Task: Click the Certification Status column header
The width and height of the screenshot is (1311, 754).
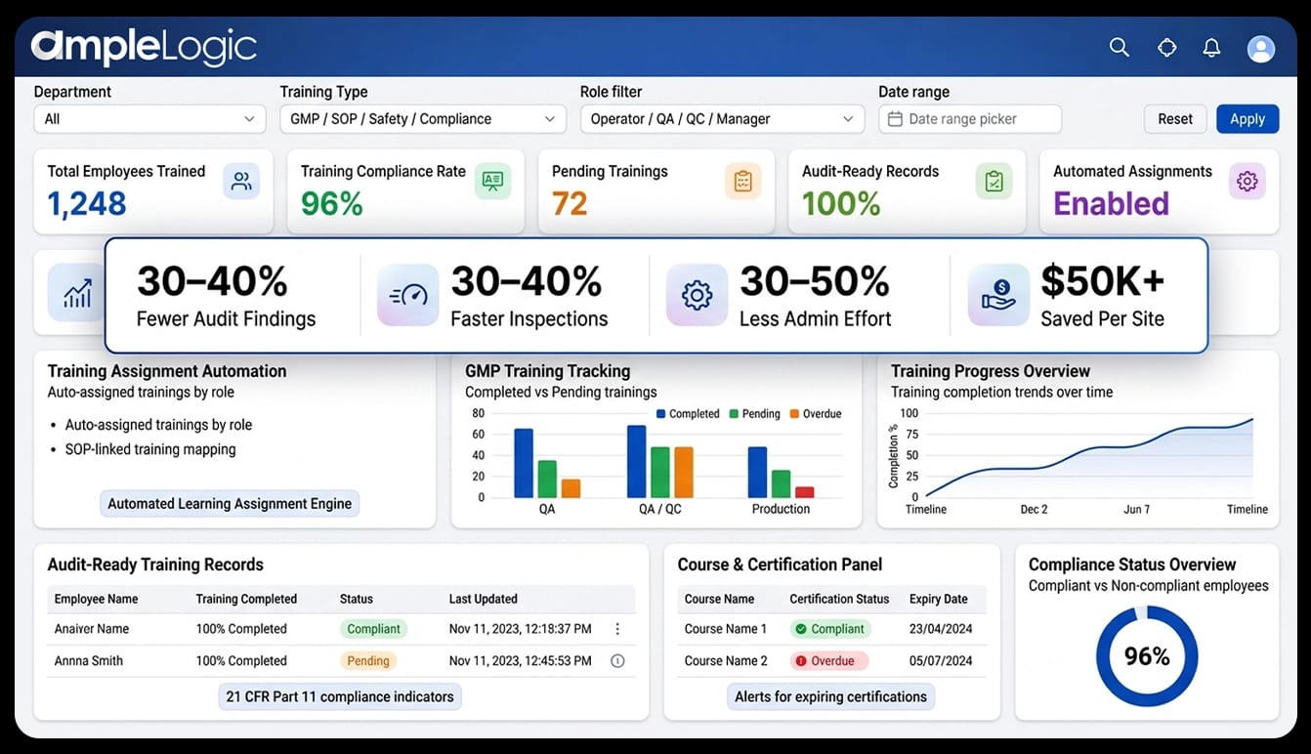Action: pyautogui.click(x=839, y=599)
